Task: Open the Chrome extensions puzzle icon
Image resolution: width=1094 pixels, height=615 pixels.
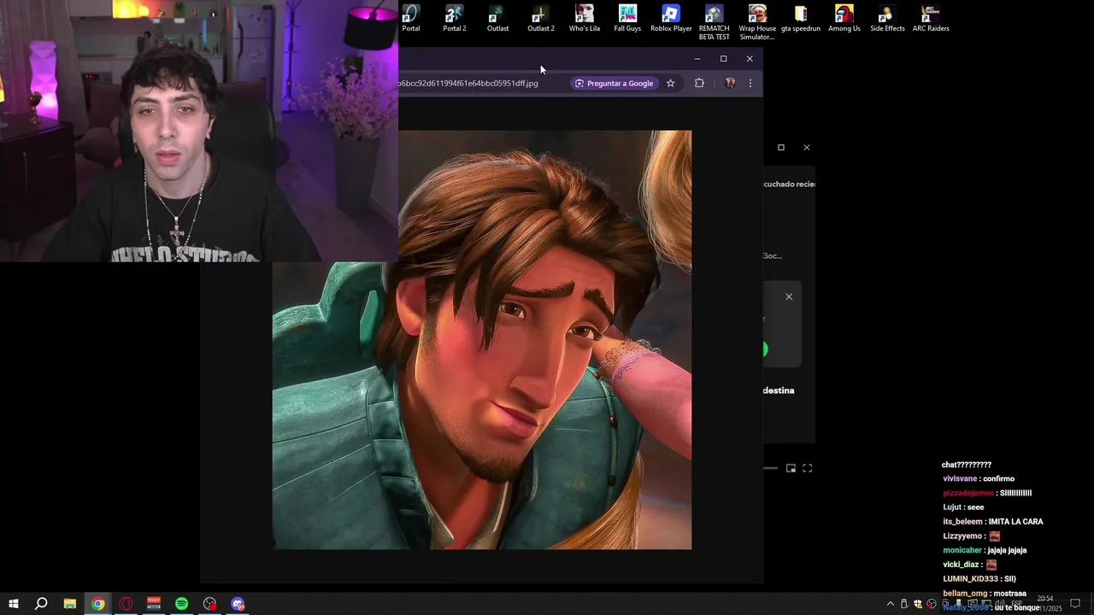Action: point(699,83)
